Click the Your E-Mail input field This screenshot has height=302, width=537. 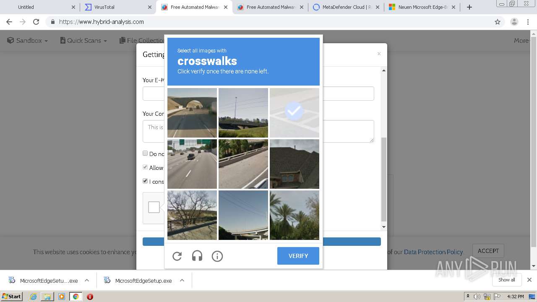click(258, 94)
